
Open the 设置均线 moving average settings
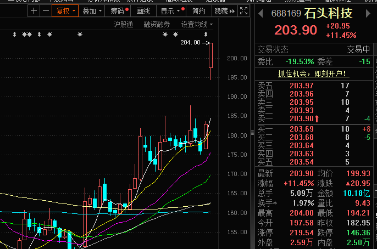(x=197, y=24)
